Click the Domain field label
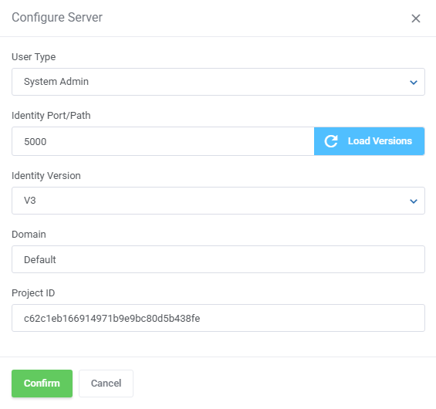Image resolution: width=436 pixels, height=409 pixels. pyautogui.click(x=29, y=235)
